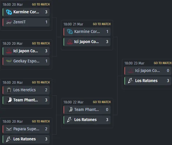This screenshot has width=172, height=145.
Task: Open GO TO MATCH for 22 Mar semifinal
Action: coord(102,102)
